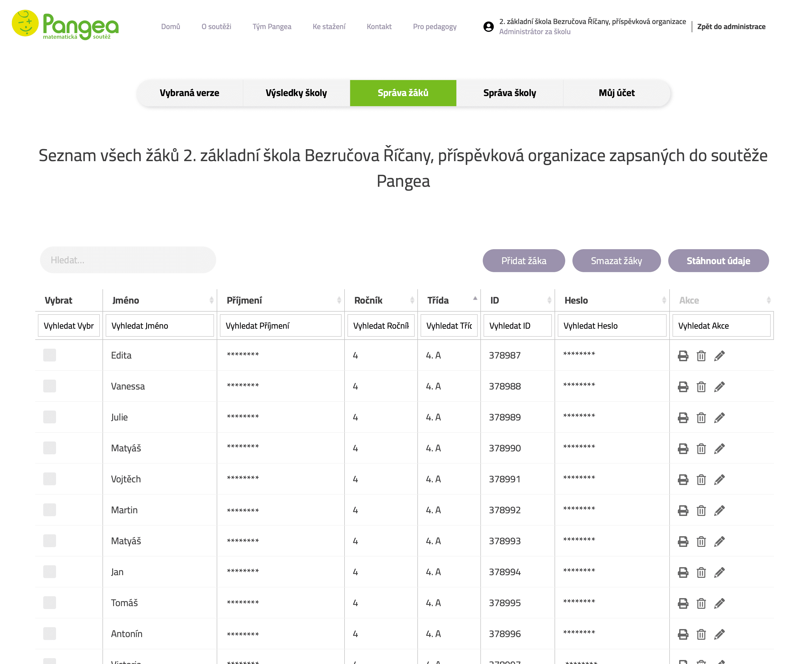The height and width of the screenshot is (664, 807).
Task: Click the Smazat žáky button
Action: [616, 261]
